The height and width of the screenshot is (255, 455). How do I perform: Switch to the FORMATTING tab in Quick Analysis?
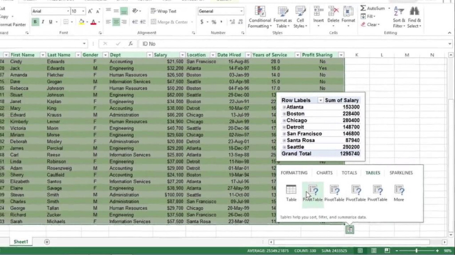pos(294,173)
